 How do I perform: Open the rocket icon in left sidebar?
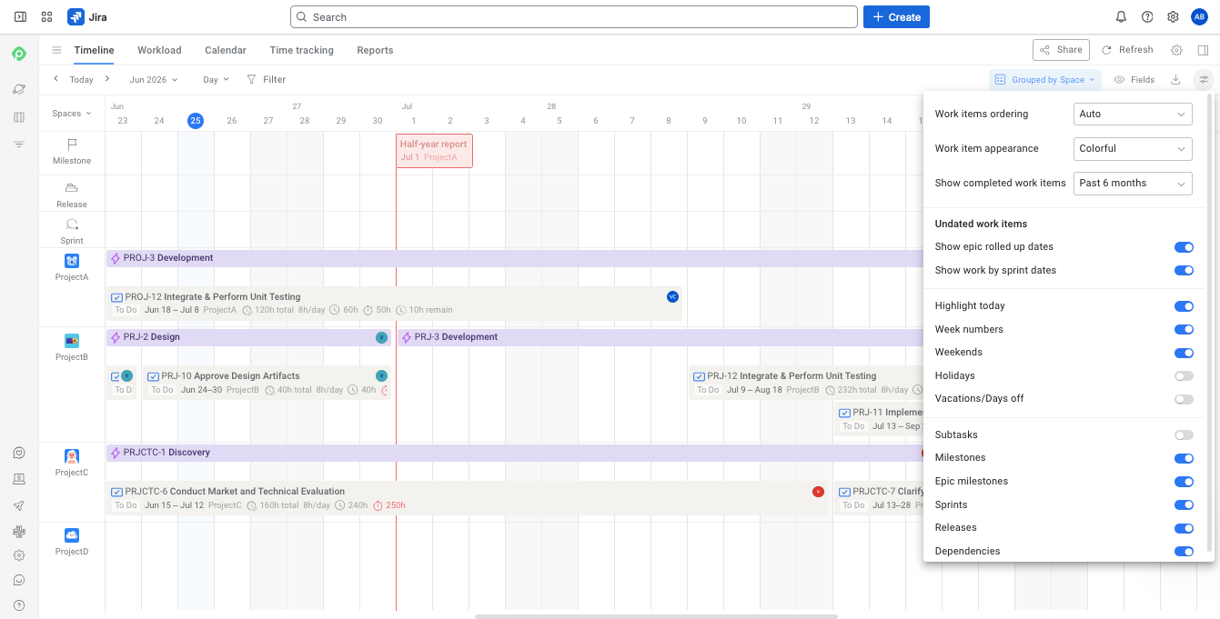click(19, 505)
